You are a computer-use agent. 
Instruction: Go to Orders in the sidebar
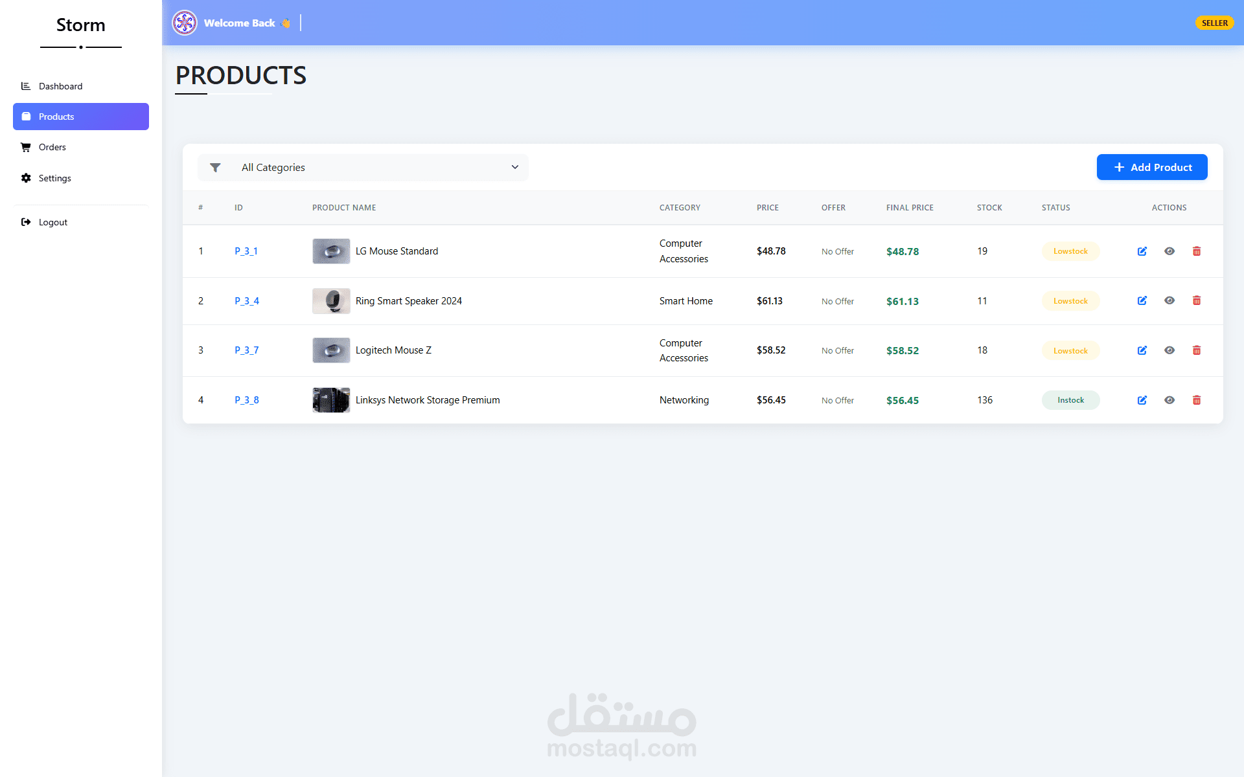point(52,147)
